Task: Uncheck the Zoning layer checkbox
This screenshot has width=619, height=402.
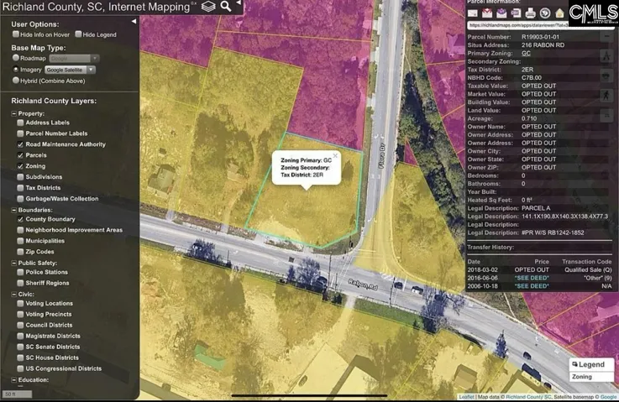Action: [20, 166]
